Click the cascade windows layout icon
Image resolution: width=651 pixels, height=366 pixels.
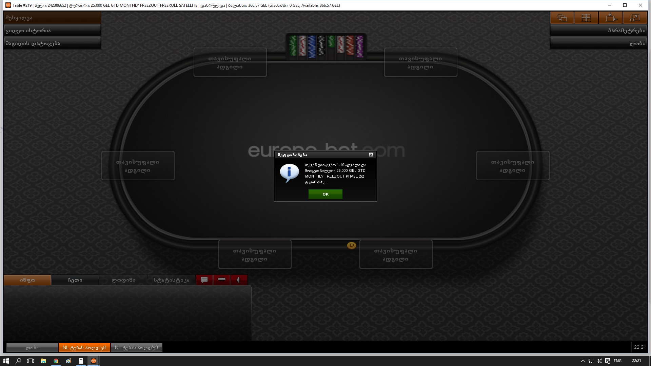click(x=562, y=18)
